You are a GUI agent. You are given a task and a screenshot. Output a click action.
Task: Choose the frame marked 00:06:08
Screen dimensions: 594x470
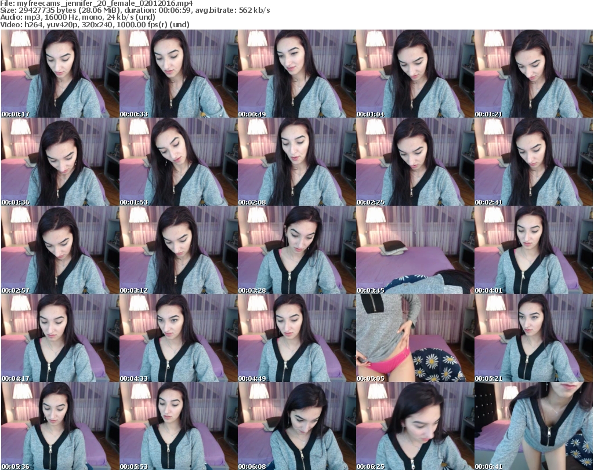[296, 426]
